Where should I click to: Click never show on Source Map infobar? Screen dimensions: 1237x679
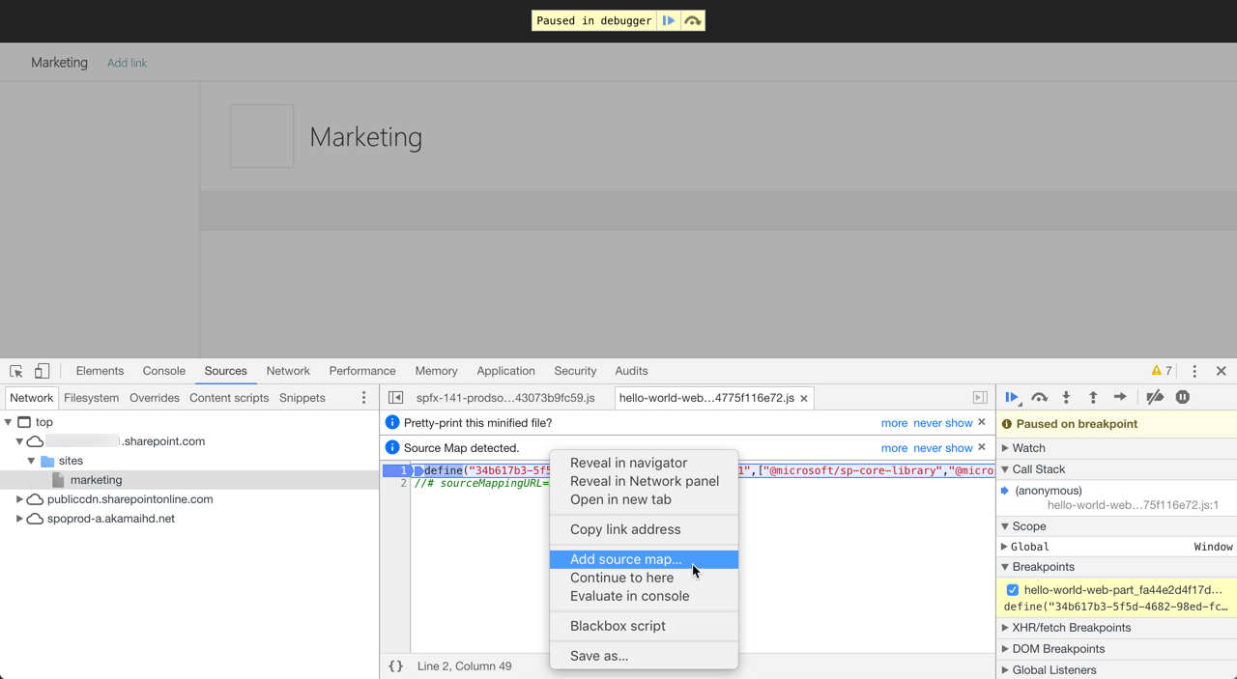[943, 447]
